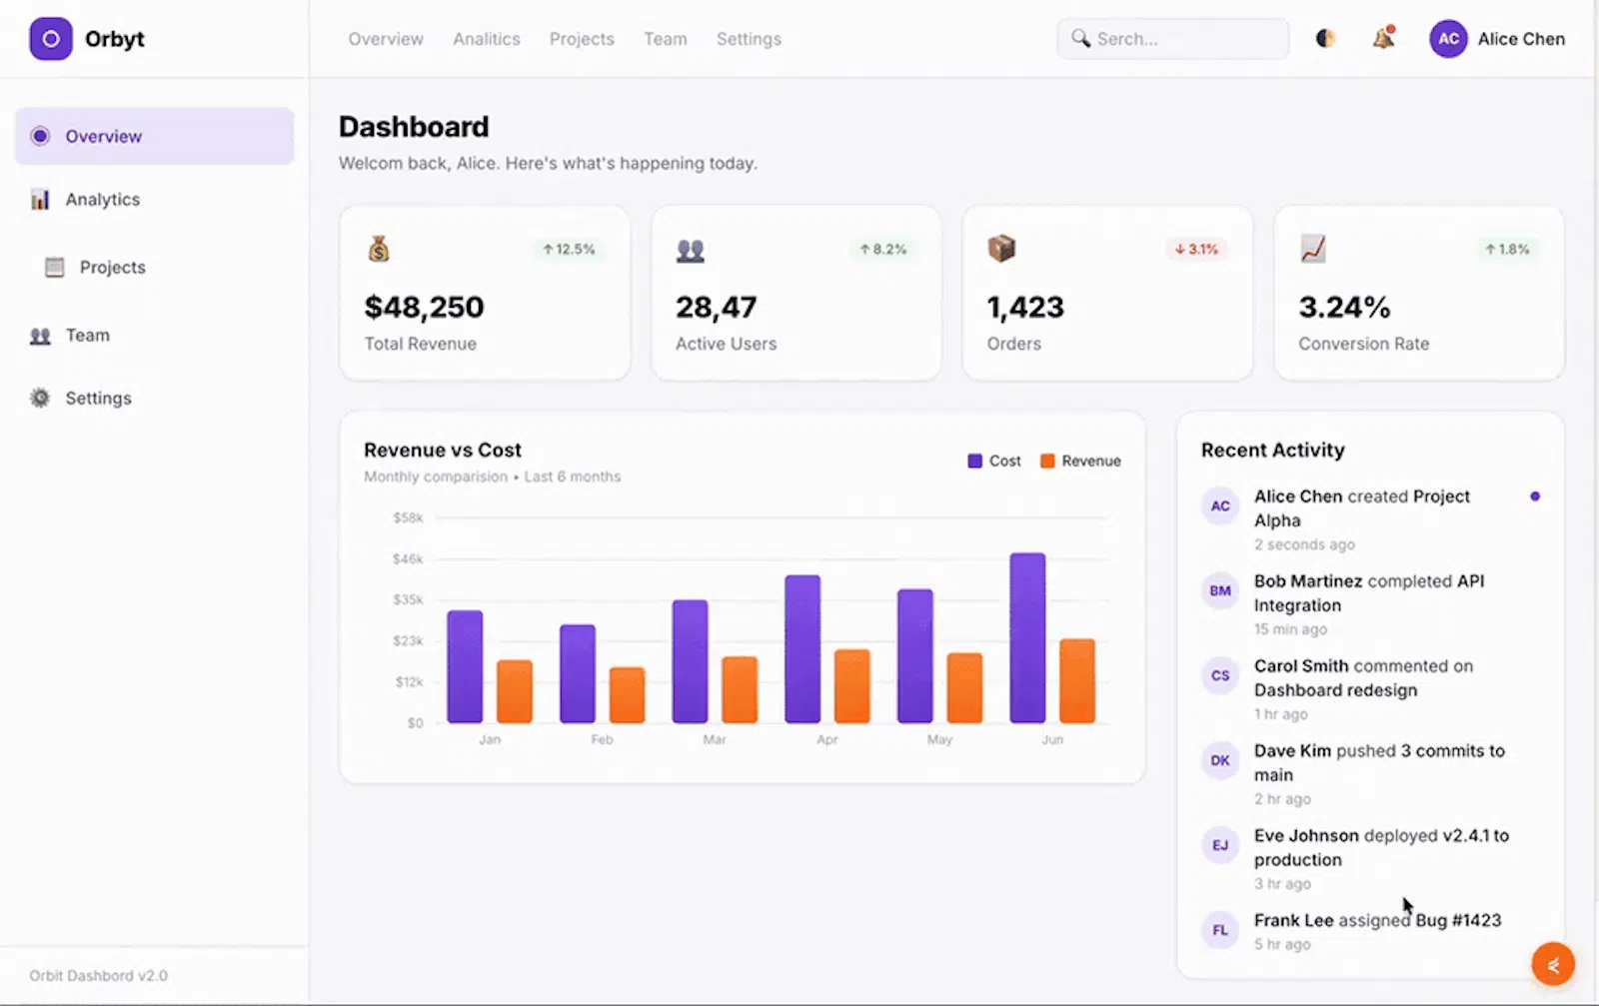The height and width of the screenshot is (1006, 1599).
Task: Click the orange January bar
Action: click(x=515, y=691)
